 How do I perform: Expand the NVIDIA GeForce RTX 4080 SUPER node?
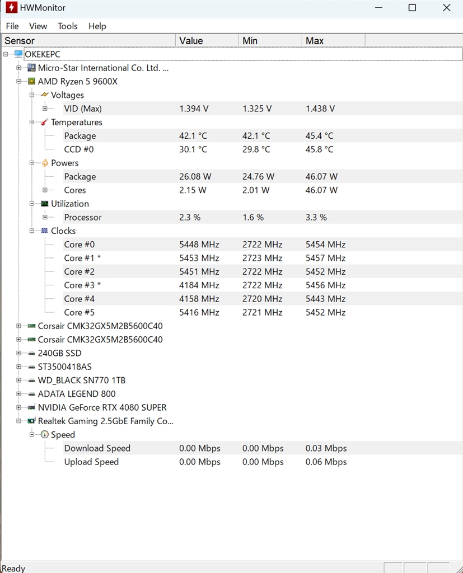click(18, 407)
